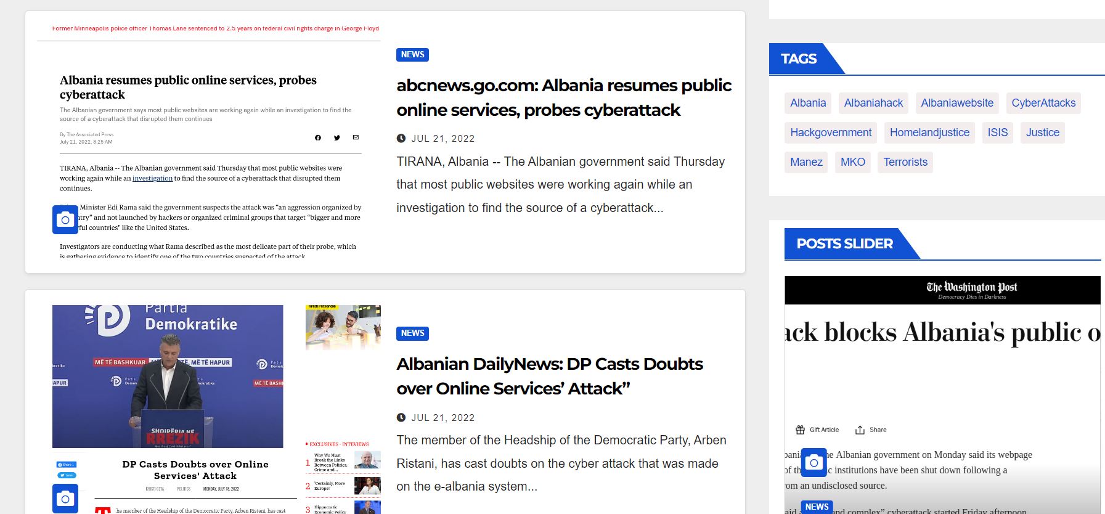
Task: Open the abcnews.go.com Albania resumes services headline
Action: pyautogui.click(x=563, y=97)
